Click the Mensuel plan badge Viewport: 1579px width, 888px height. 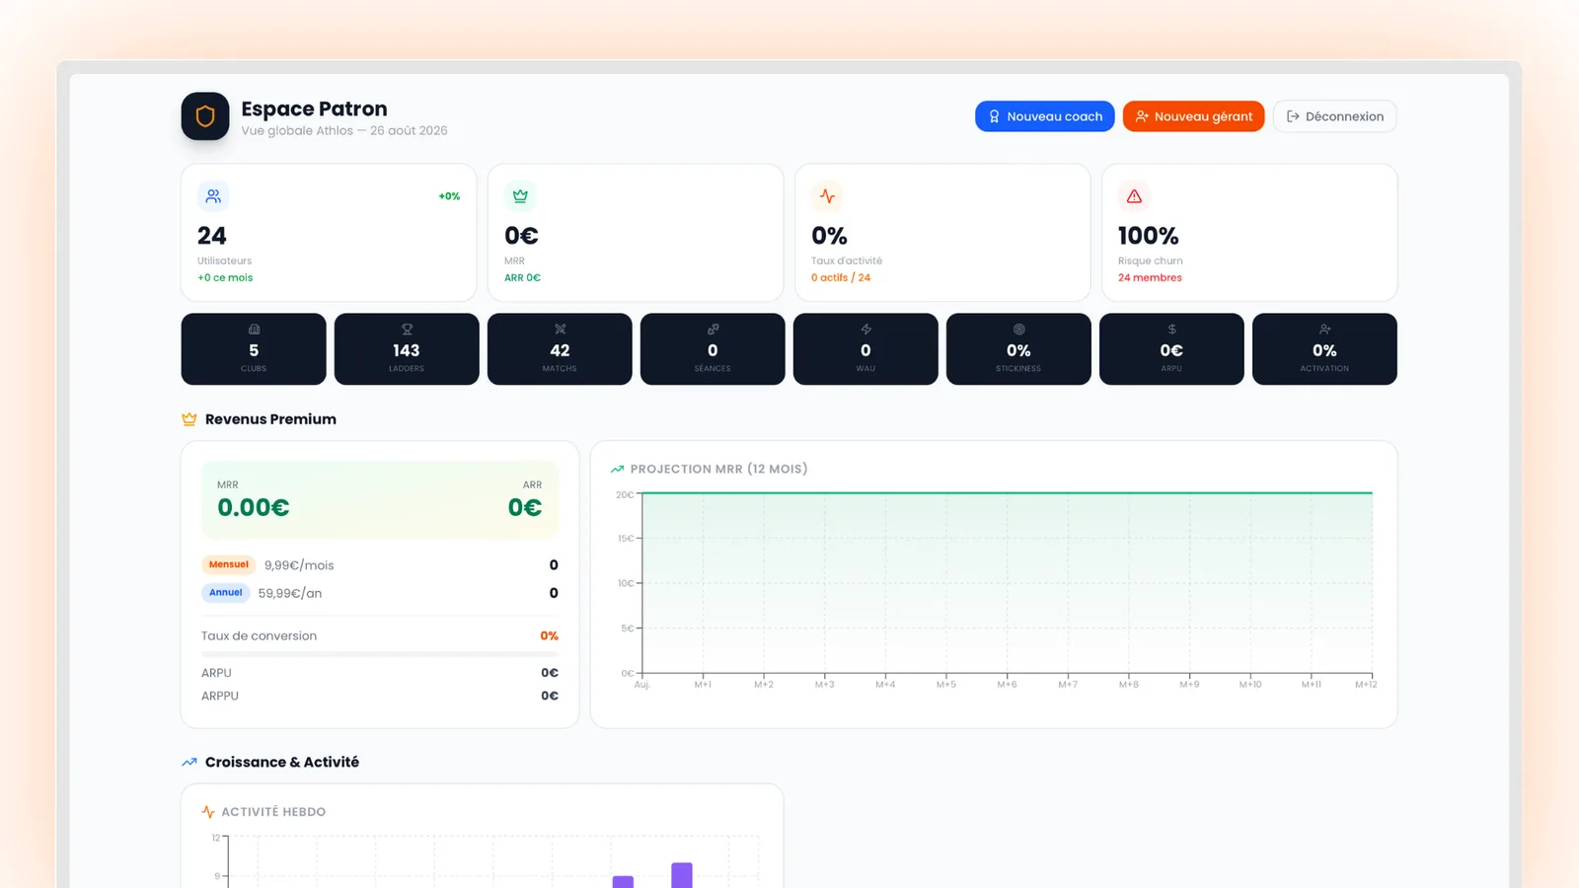229,564
